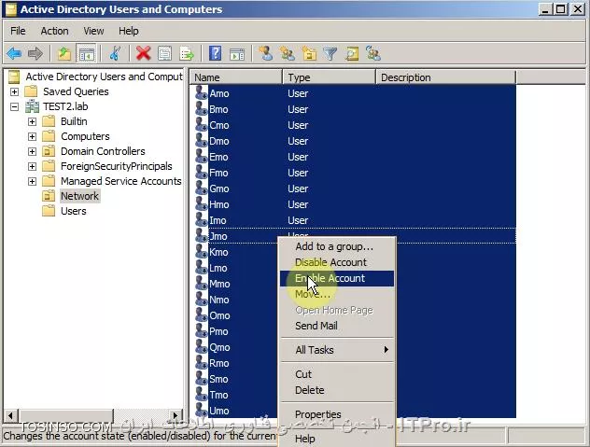Choose Disable Account from context menu
This screenshot has width=590, height=447.
click(337, 262)
